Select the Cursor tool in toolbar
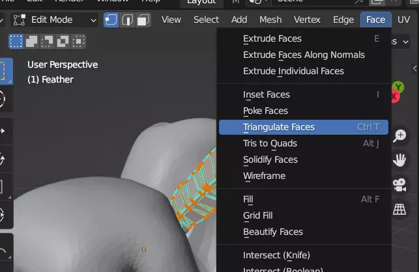 (x=3, y=100)
